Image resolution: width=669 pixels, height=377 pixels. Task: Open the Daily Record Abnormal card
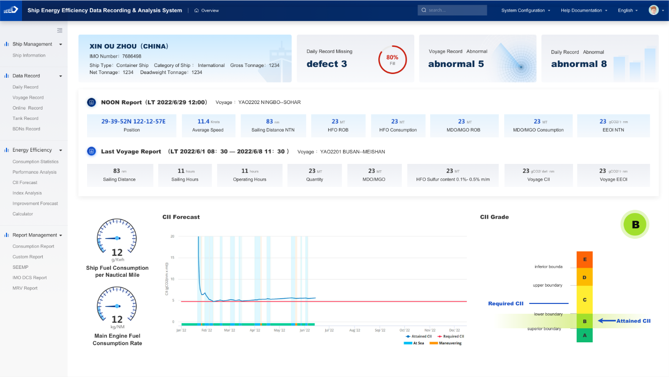599,59
